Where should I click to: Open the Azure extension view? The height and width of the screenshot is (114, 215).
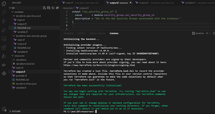point(4,56)
